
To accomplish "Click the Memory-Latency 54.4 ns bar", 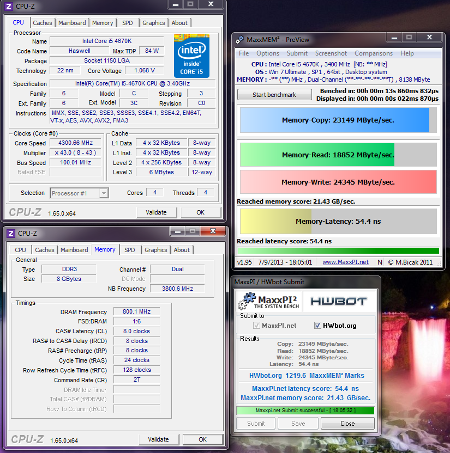I will (x=338, y=221).
